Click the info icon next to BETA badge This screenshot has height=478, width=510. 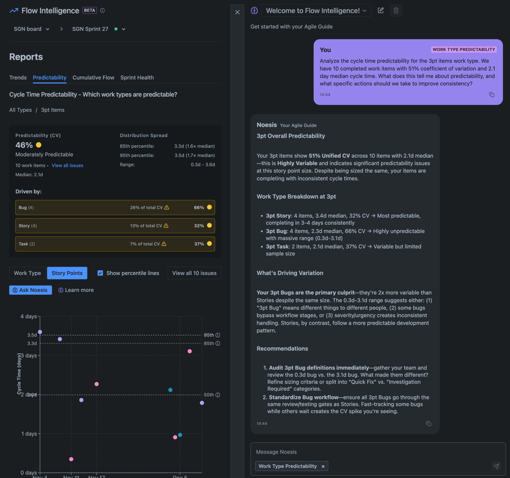point(102,11)
